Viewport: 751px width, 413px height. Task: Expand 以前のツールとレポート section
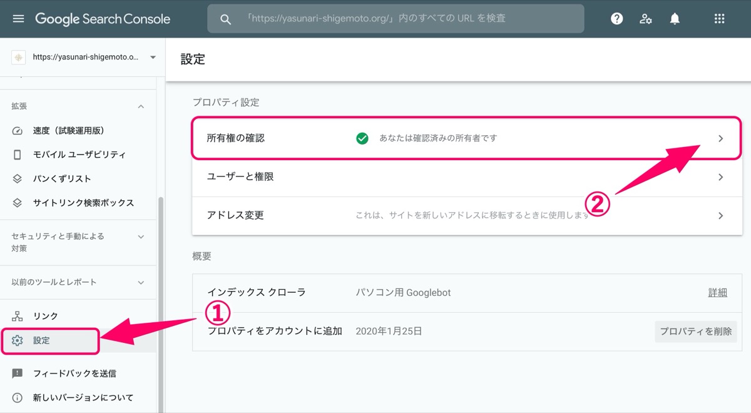[x=141, y=283]
